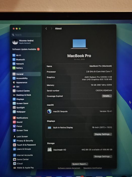Click the Version 15.4.1 text
Viewport: 132px width, 177px height.
[106, 111]
